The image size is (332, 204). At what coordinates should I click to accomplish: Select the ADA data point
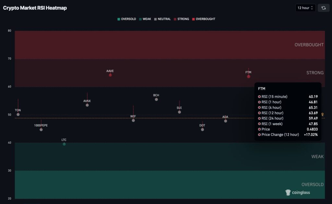click(x=225, y=121)
